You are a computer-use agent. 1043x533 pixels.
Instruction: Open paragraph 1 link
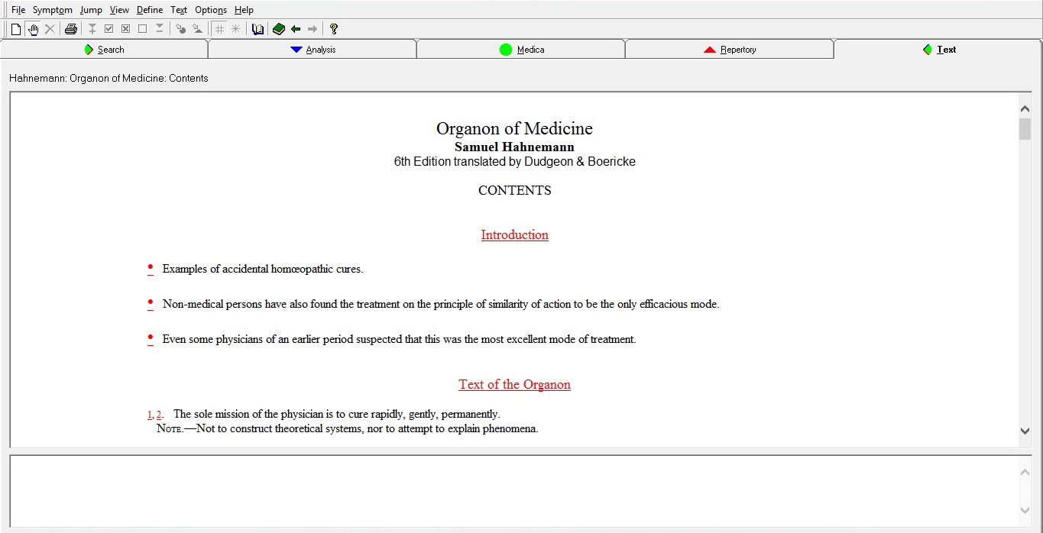(150, 415)
